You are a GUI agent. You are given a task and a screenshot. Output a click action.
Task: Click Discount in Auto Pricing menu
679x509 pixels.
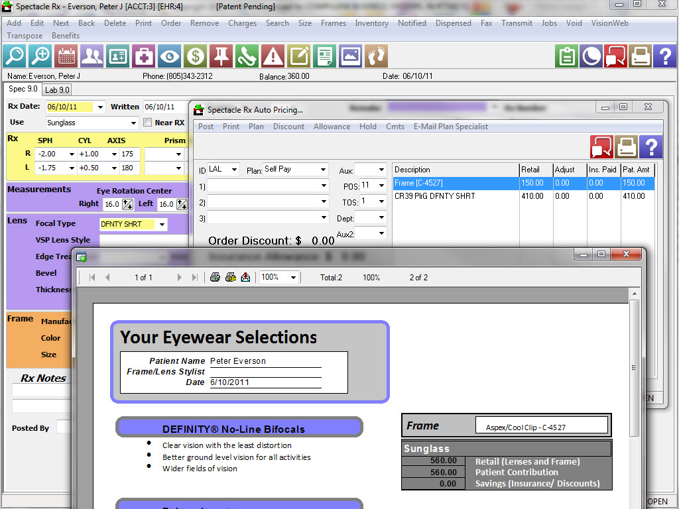289,127
